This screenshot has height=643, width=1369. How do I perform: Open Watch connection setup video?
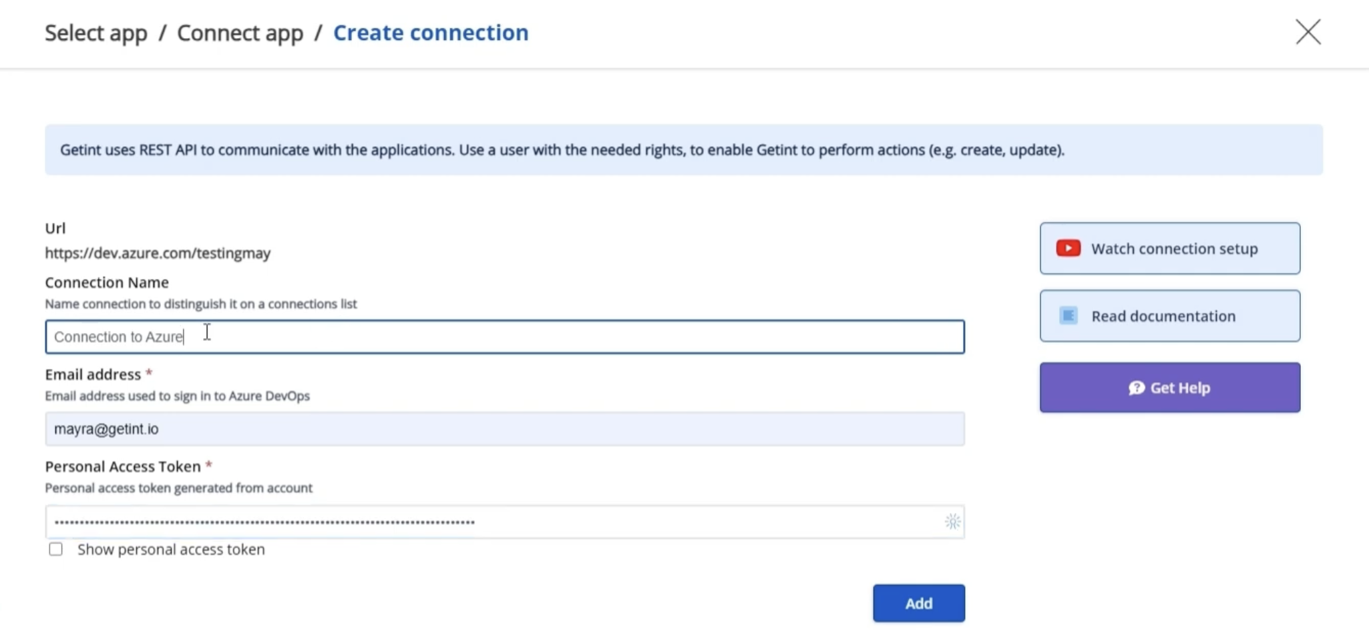pos(1170,248)
